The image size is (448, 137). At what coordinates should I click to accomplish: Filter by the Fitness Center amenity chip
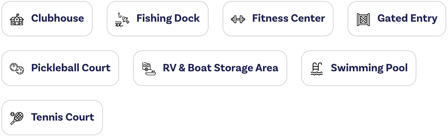coord(278,19)
